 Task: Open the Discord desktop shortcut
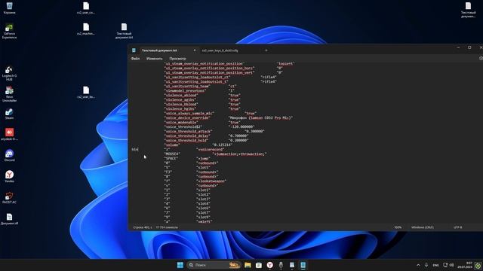(9, 156)
